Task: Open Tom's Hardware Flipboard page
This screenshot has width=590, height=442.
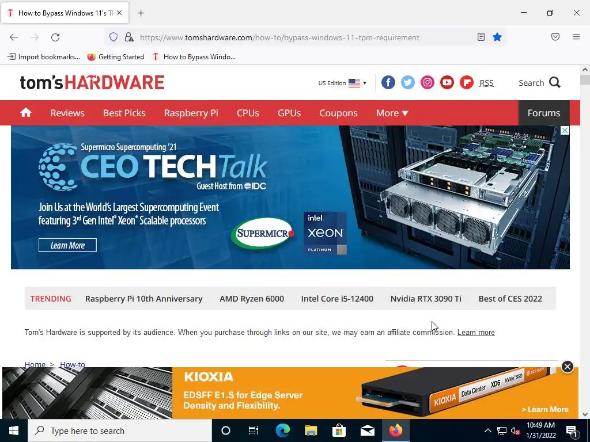Action: 467,83
